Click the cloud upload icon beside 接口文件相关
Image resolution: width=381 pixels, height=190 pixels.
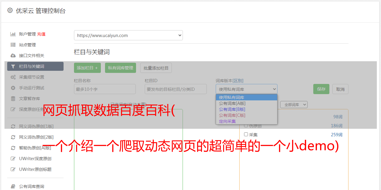coord(13,56)
